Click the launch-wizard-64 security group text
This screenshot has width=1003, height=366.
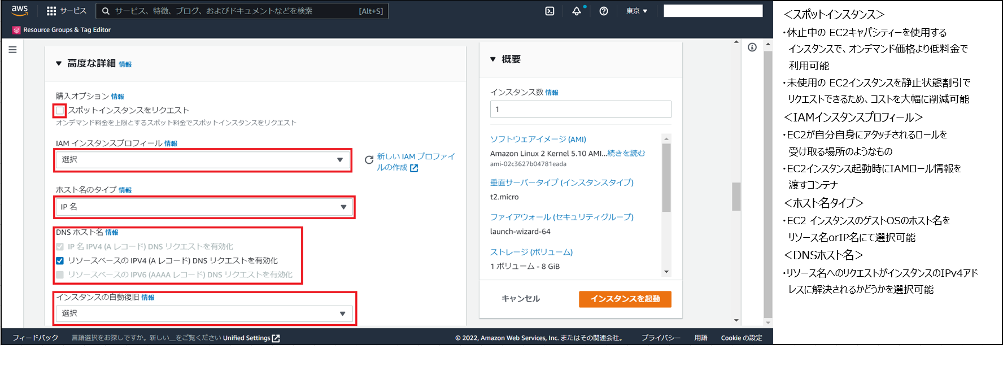click(520, 232)
